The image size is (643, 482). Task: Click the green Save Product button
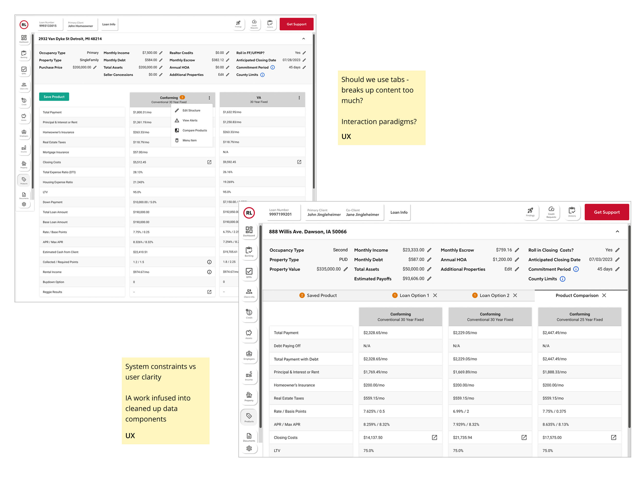click(54, 97)
